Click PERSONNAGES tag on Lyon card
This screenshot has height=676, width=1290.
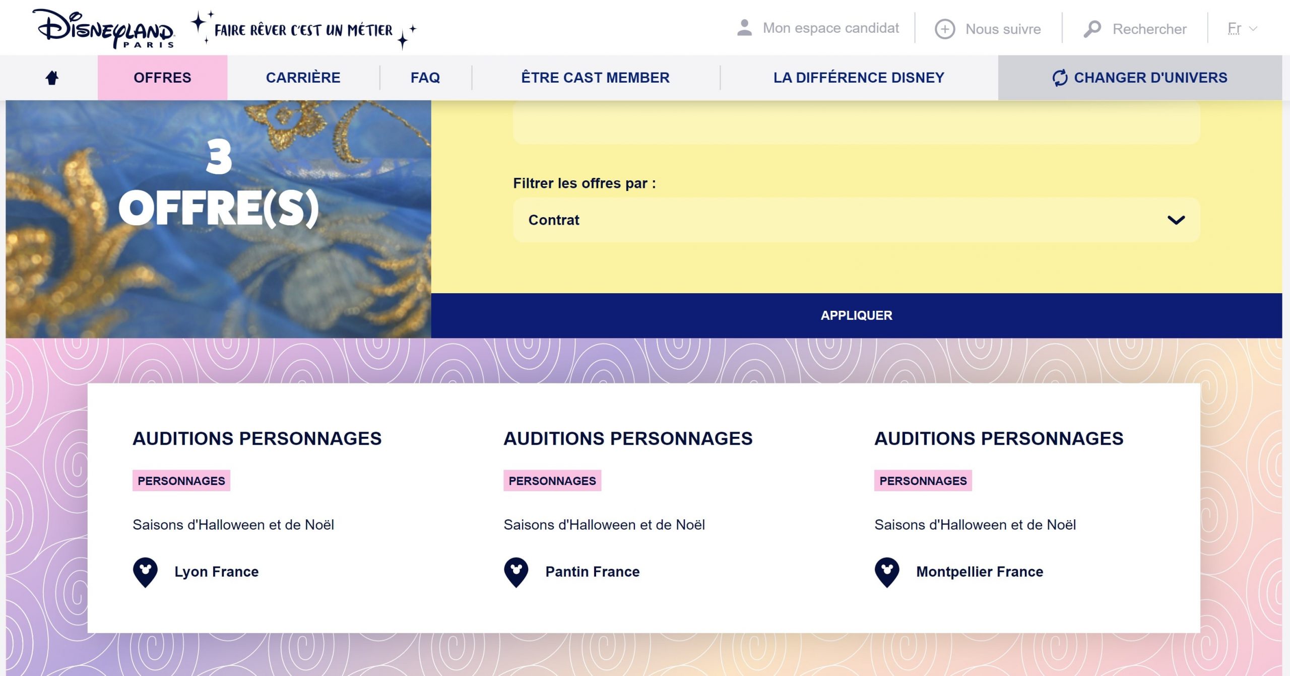click(x=181, y=481)
